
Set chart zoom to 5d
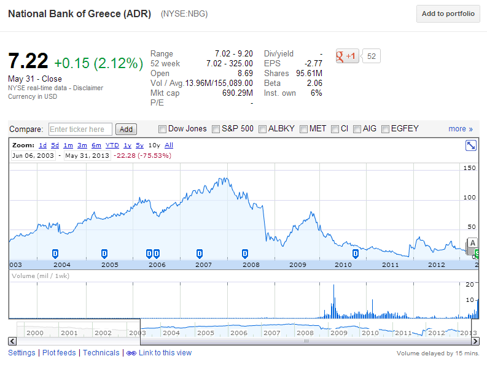coord(55,145)
